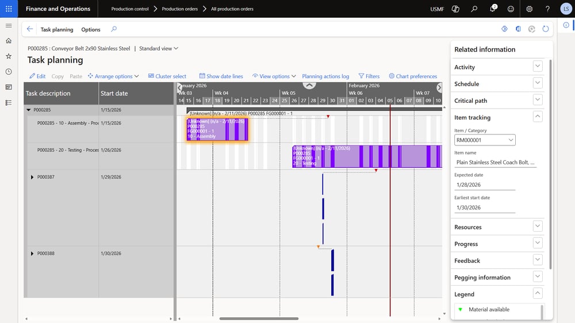The width and height of the screenshot is (575, 323).
Task: Click the Office icon in the action pane
Action: (518, 29)
